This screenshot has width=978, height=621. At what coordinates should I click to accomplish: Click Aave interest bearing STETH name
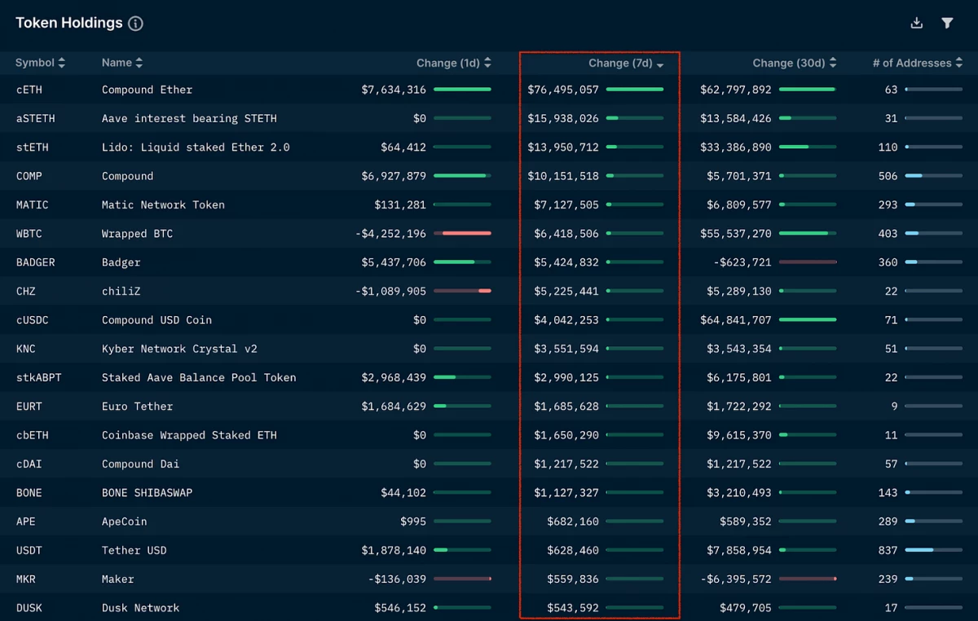click(190, 118)
